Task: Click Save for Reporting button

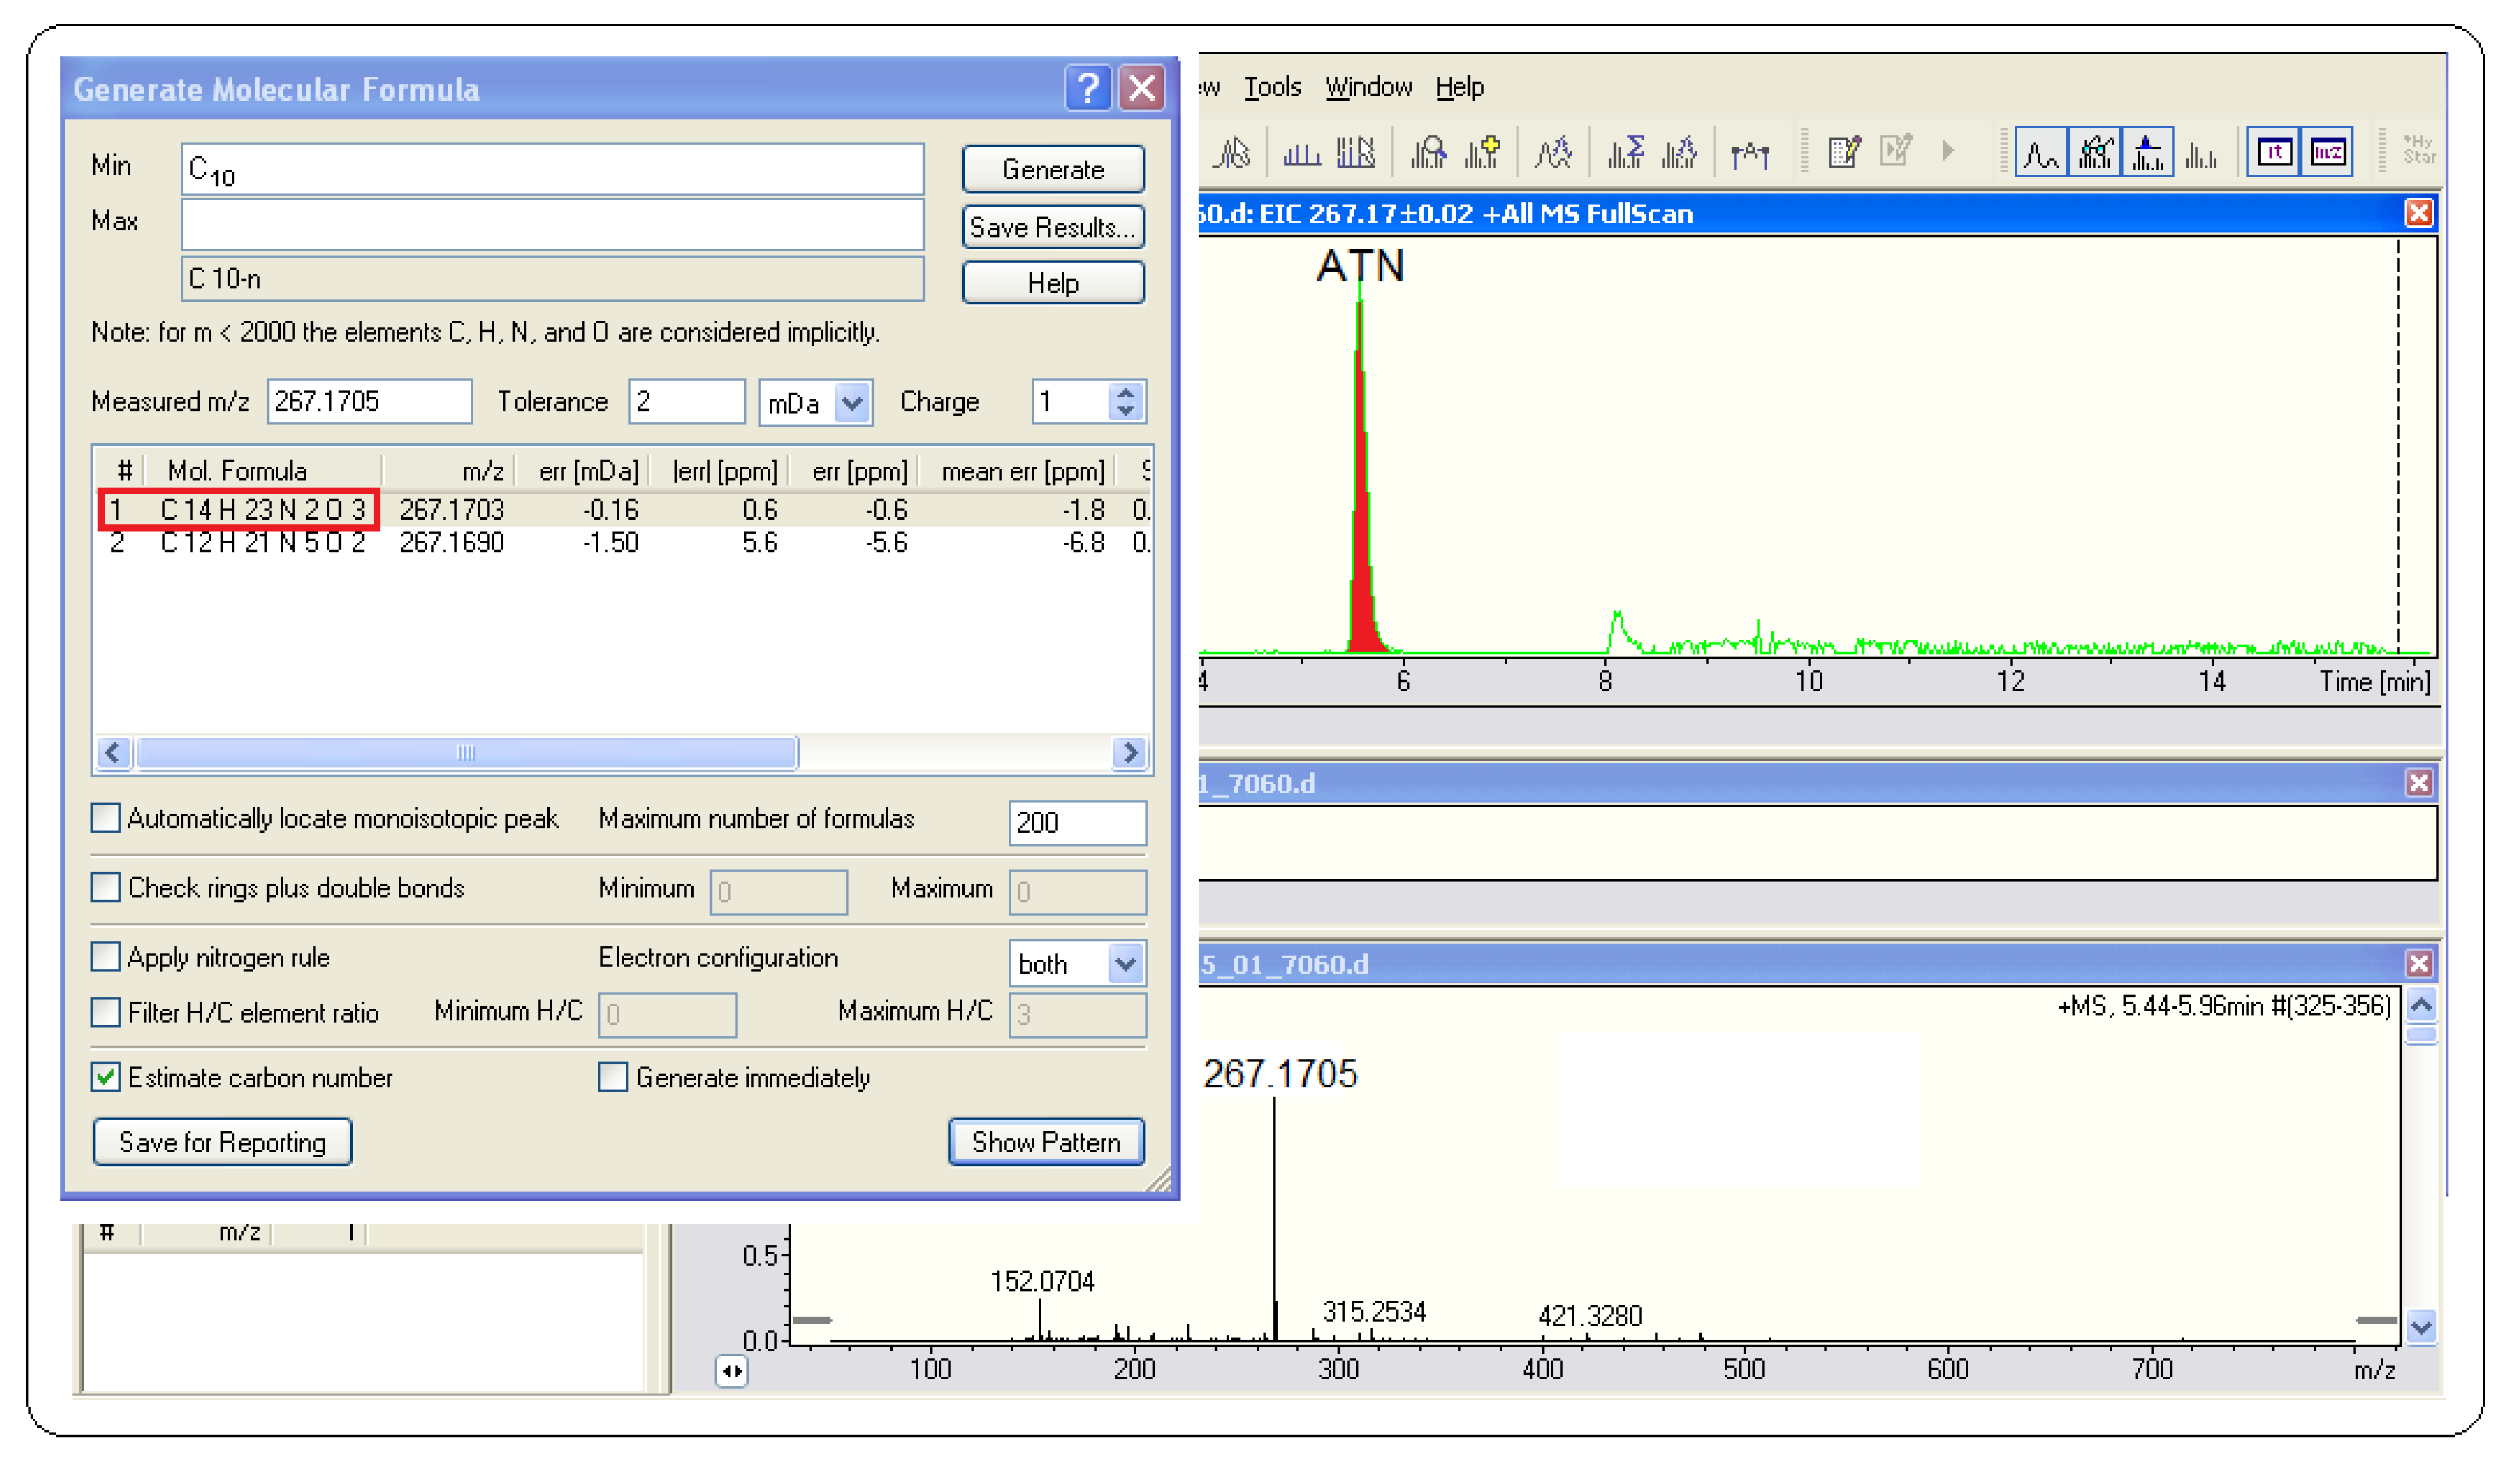Action: [x=222, y=1142]
